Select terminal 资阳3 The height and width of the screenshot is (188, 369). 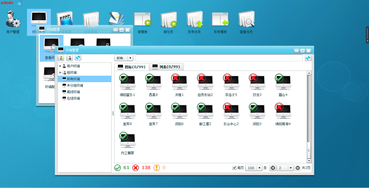click(x=257, y=114)
